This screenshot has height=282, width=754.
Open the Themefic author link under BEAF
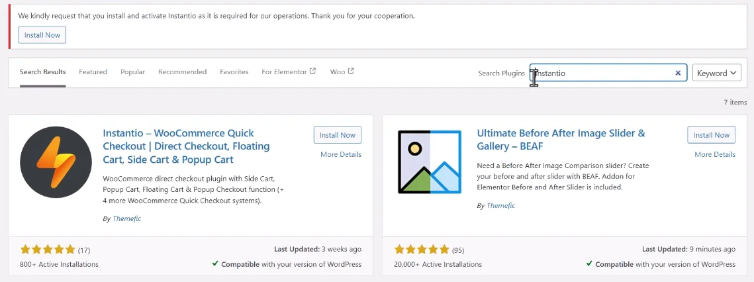coord(500,205)
